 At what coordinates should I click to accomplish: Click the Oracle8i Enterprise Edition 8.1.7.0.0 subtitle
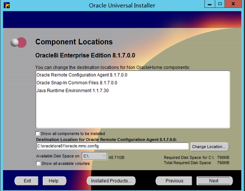tap(85, 56)
